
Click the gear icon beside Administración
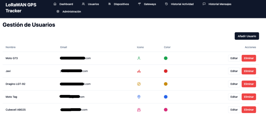(58, 12)
